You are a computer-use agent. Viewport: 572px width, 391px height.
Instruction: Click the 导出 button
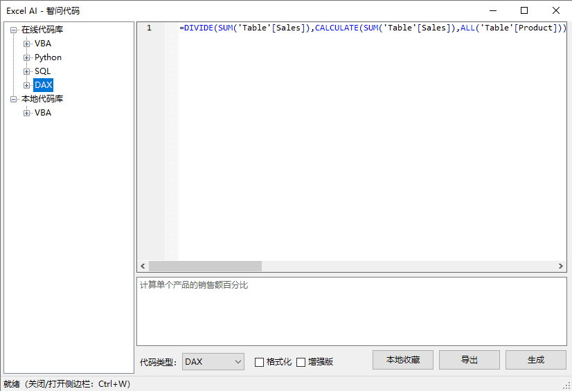[469, 360]
